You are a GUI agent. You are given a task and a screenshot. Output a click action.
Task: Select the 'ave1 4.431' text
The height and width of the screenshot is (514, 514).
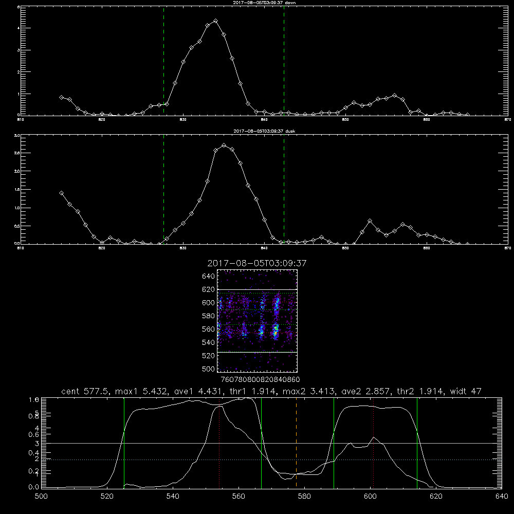point(198,391)
